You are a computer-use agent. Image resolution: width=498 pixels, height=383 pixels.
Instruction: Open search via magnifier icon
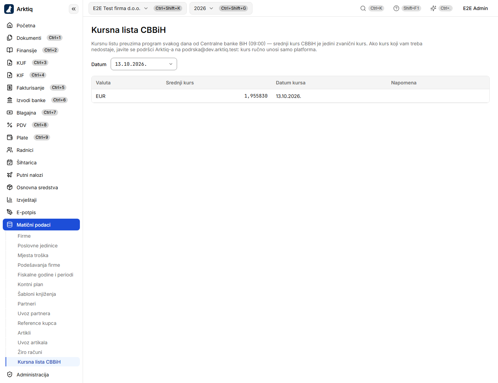pyautogui.click(x=363, y=8)
